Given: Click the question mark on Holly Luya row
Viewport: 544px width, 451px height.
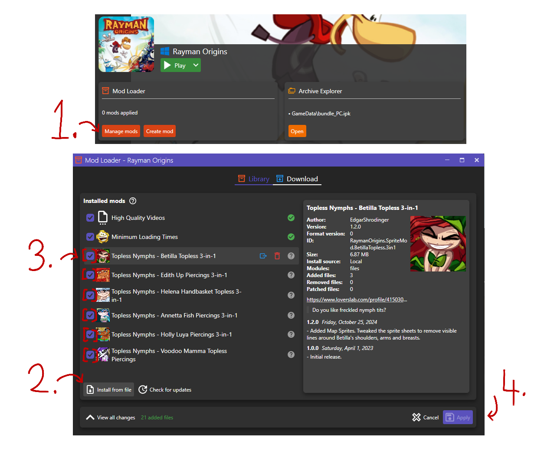Looking at the screenshot, I should (291, 334).
